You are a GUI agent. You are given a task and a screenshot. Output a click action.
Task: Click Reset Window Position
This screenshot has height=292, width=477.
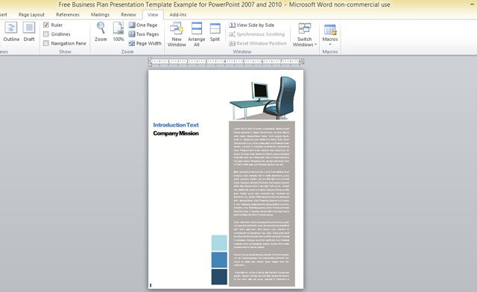258,43
